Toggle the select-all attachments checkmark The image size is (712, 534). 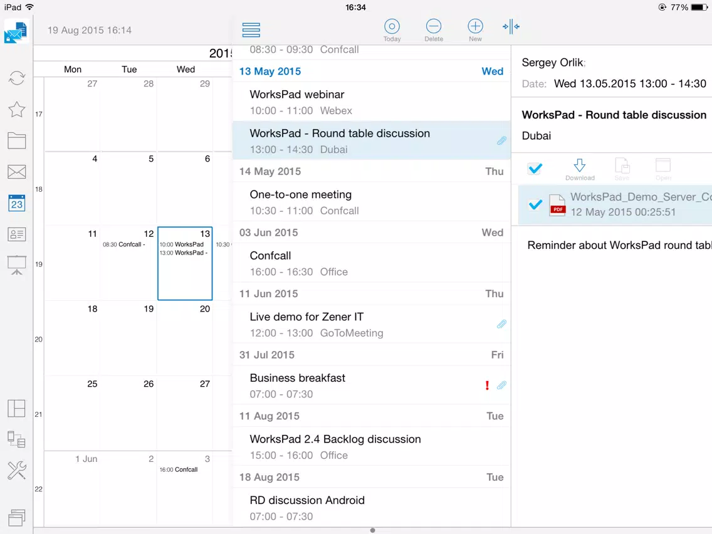coord(535,169)
